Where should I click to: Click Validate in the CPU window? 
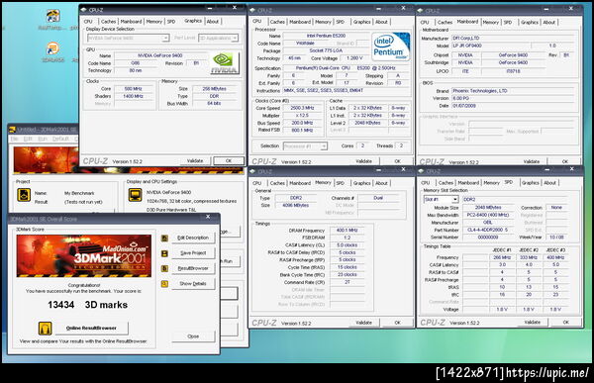pos(363,161)
